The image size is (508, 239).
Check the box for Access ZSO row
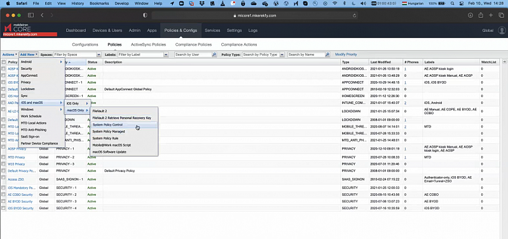click(4, 178)
